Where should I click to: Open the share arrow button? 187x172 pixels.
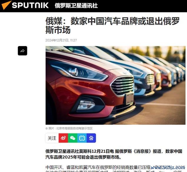click(x=22, y=51)
